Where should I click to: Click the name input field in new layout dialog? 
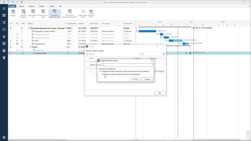(x=127, y=65)
